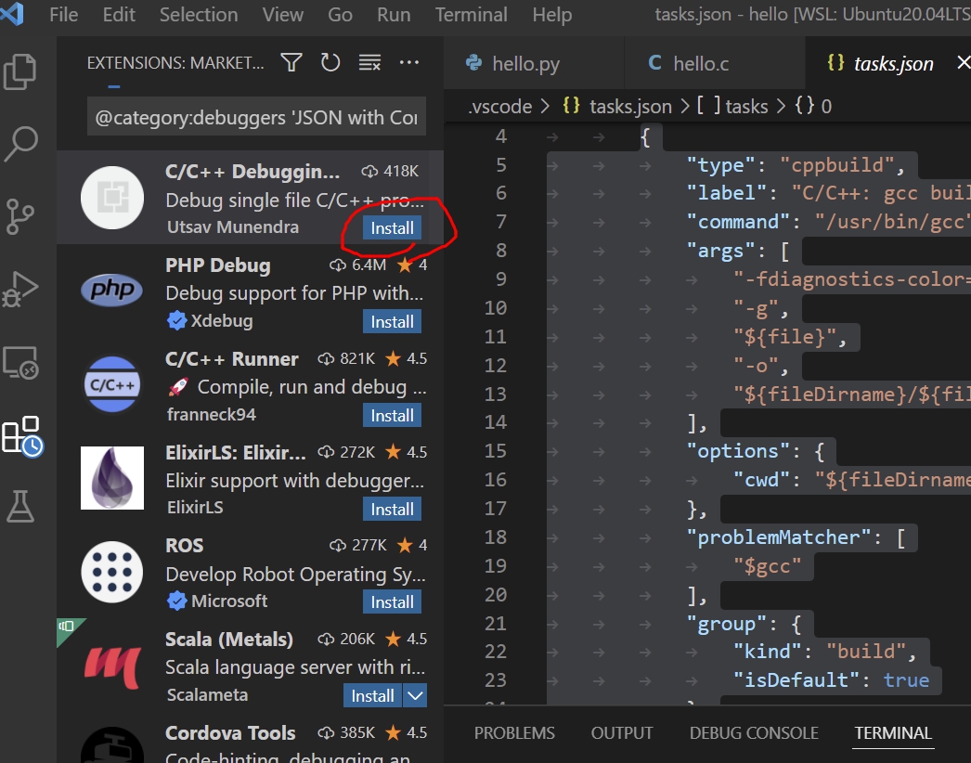Open the Selection menu
The height and width of the screenshot is (763, 971).
pos(199,14)
